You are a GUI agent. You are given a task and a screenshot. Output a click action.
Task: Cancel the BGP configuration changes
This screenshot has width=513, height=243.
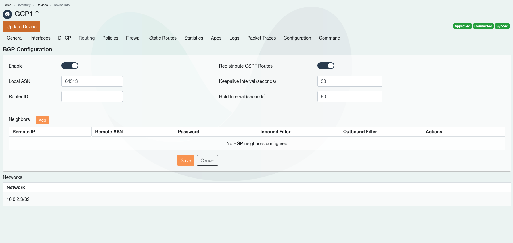pos(207,160)
